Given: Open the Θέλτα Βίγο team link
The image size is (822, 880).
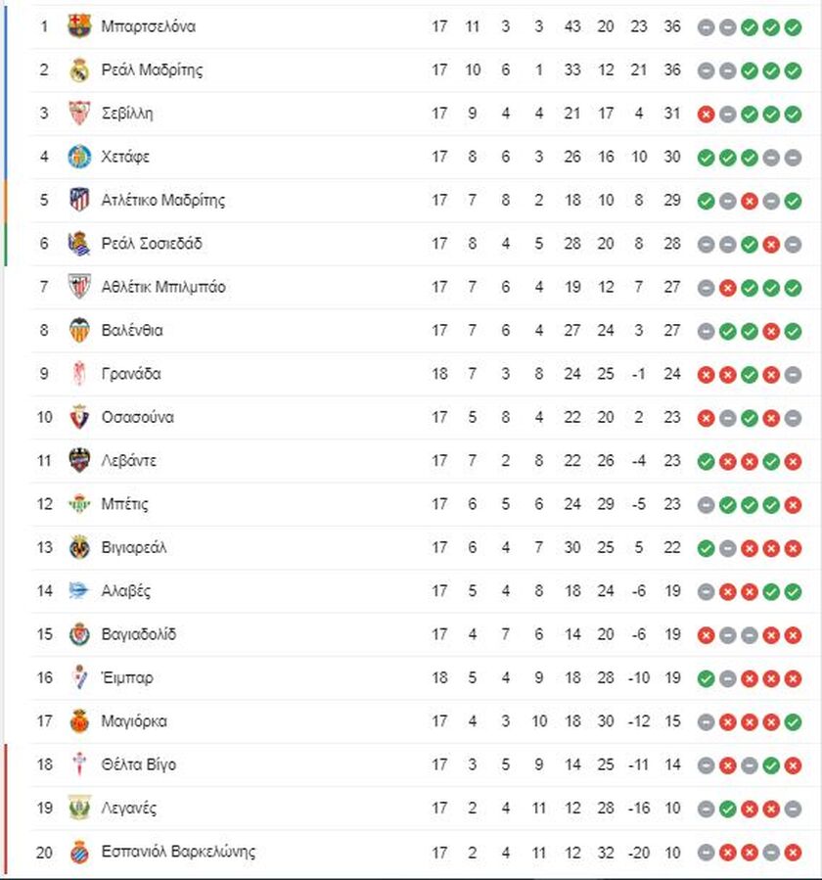Looking at the screenshot, I should click(x=139, y=764).
